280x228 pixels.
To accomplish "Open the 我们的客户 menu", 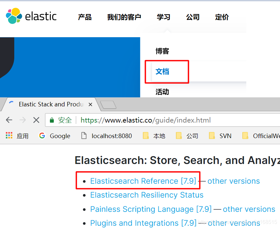I will coord(124,17).
